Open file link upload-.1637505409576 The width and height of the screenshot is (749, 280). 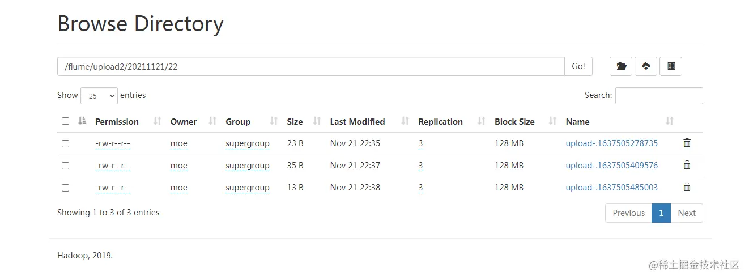click(x=611, y=166)
